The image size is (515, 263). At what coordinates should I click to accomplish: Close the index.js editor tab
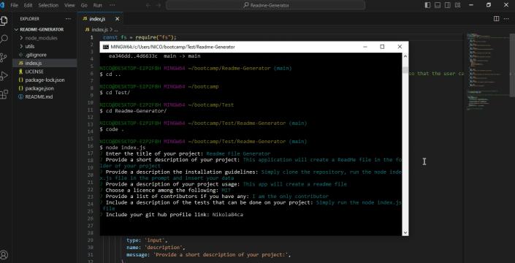pyautogui.click(x=118, y=19)
